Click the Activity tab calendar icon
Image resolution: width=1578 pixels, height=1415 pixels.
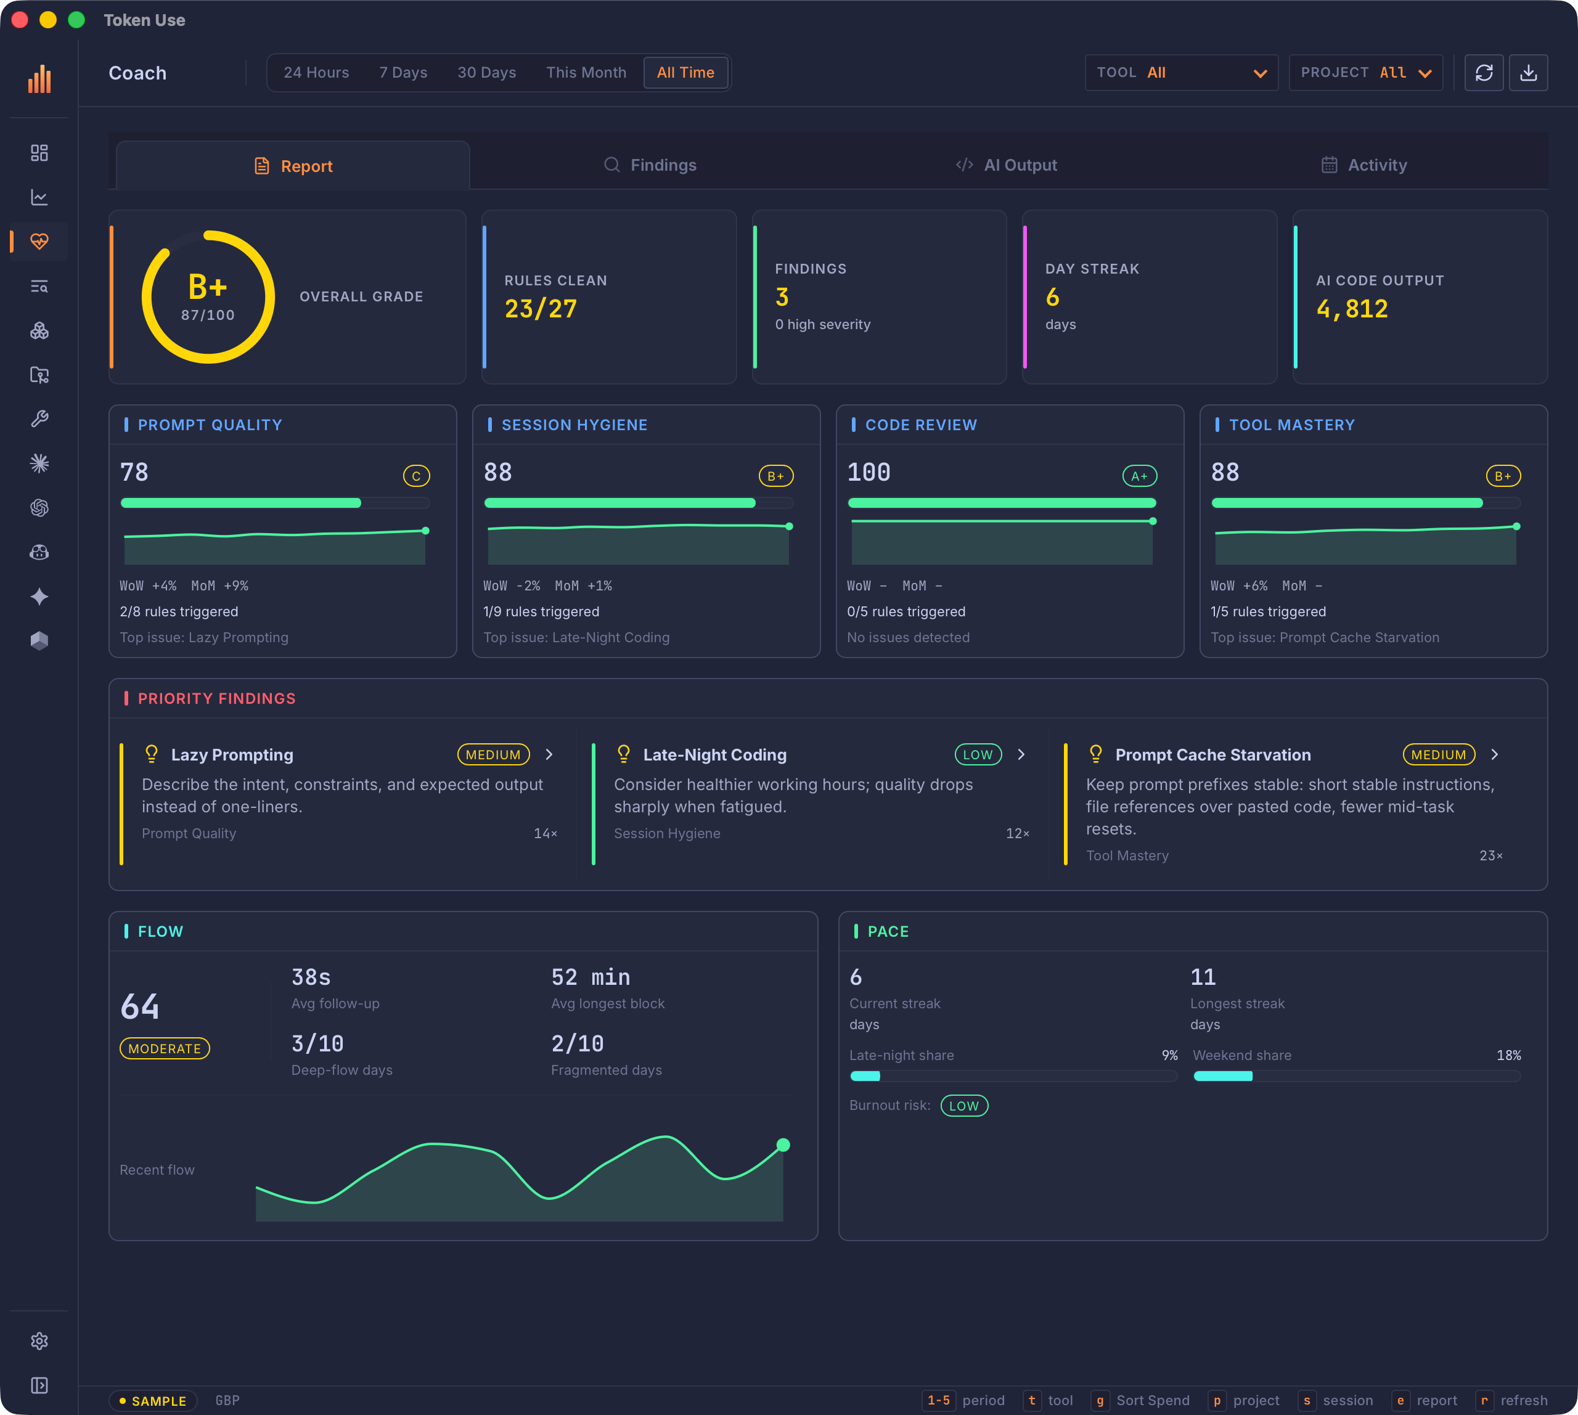(1329, 165)
